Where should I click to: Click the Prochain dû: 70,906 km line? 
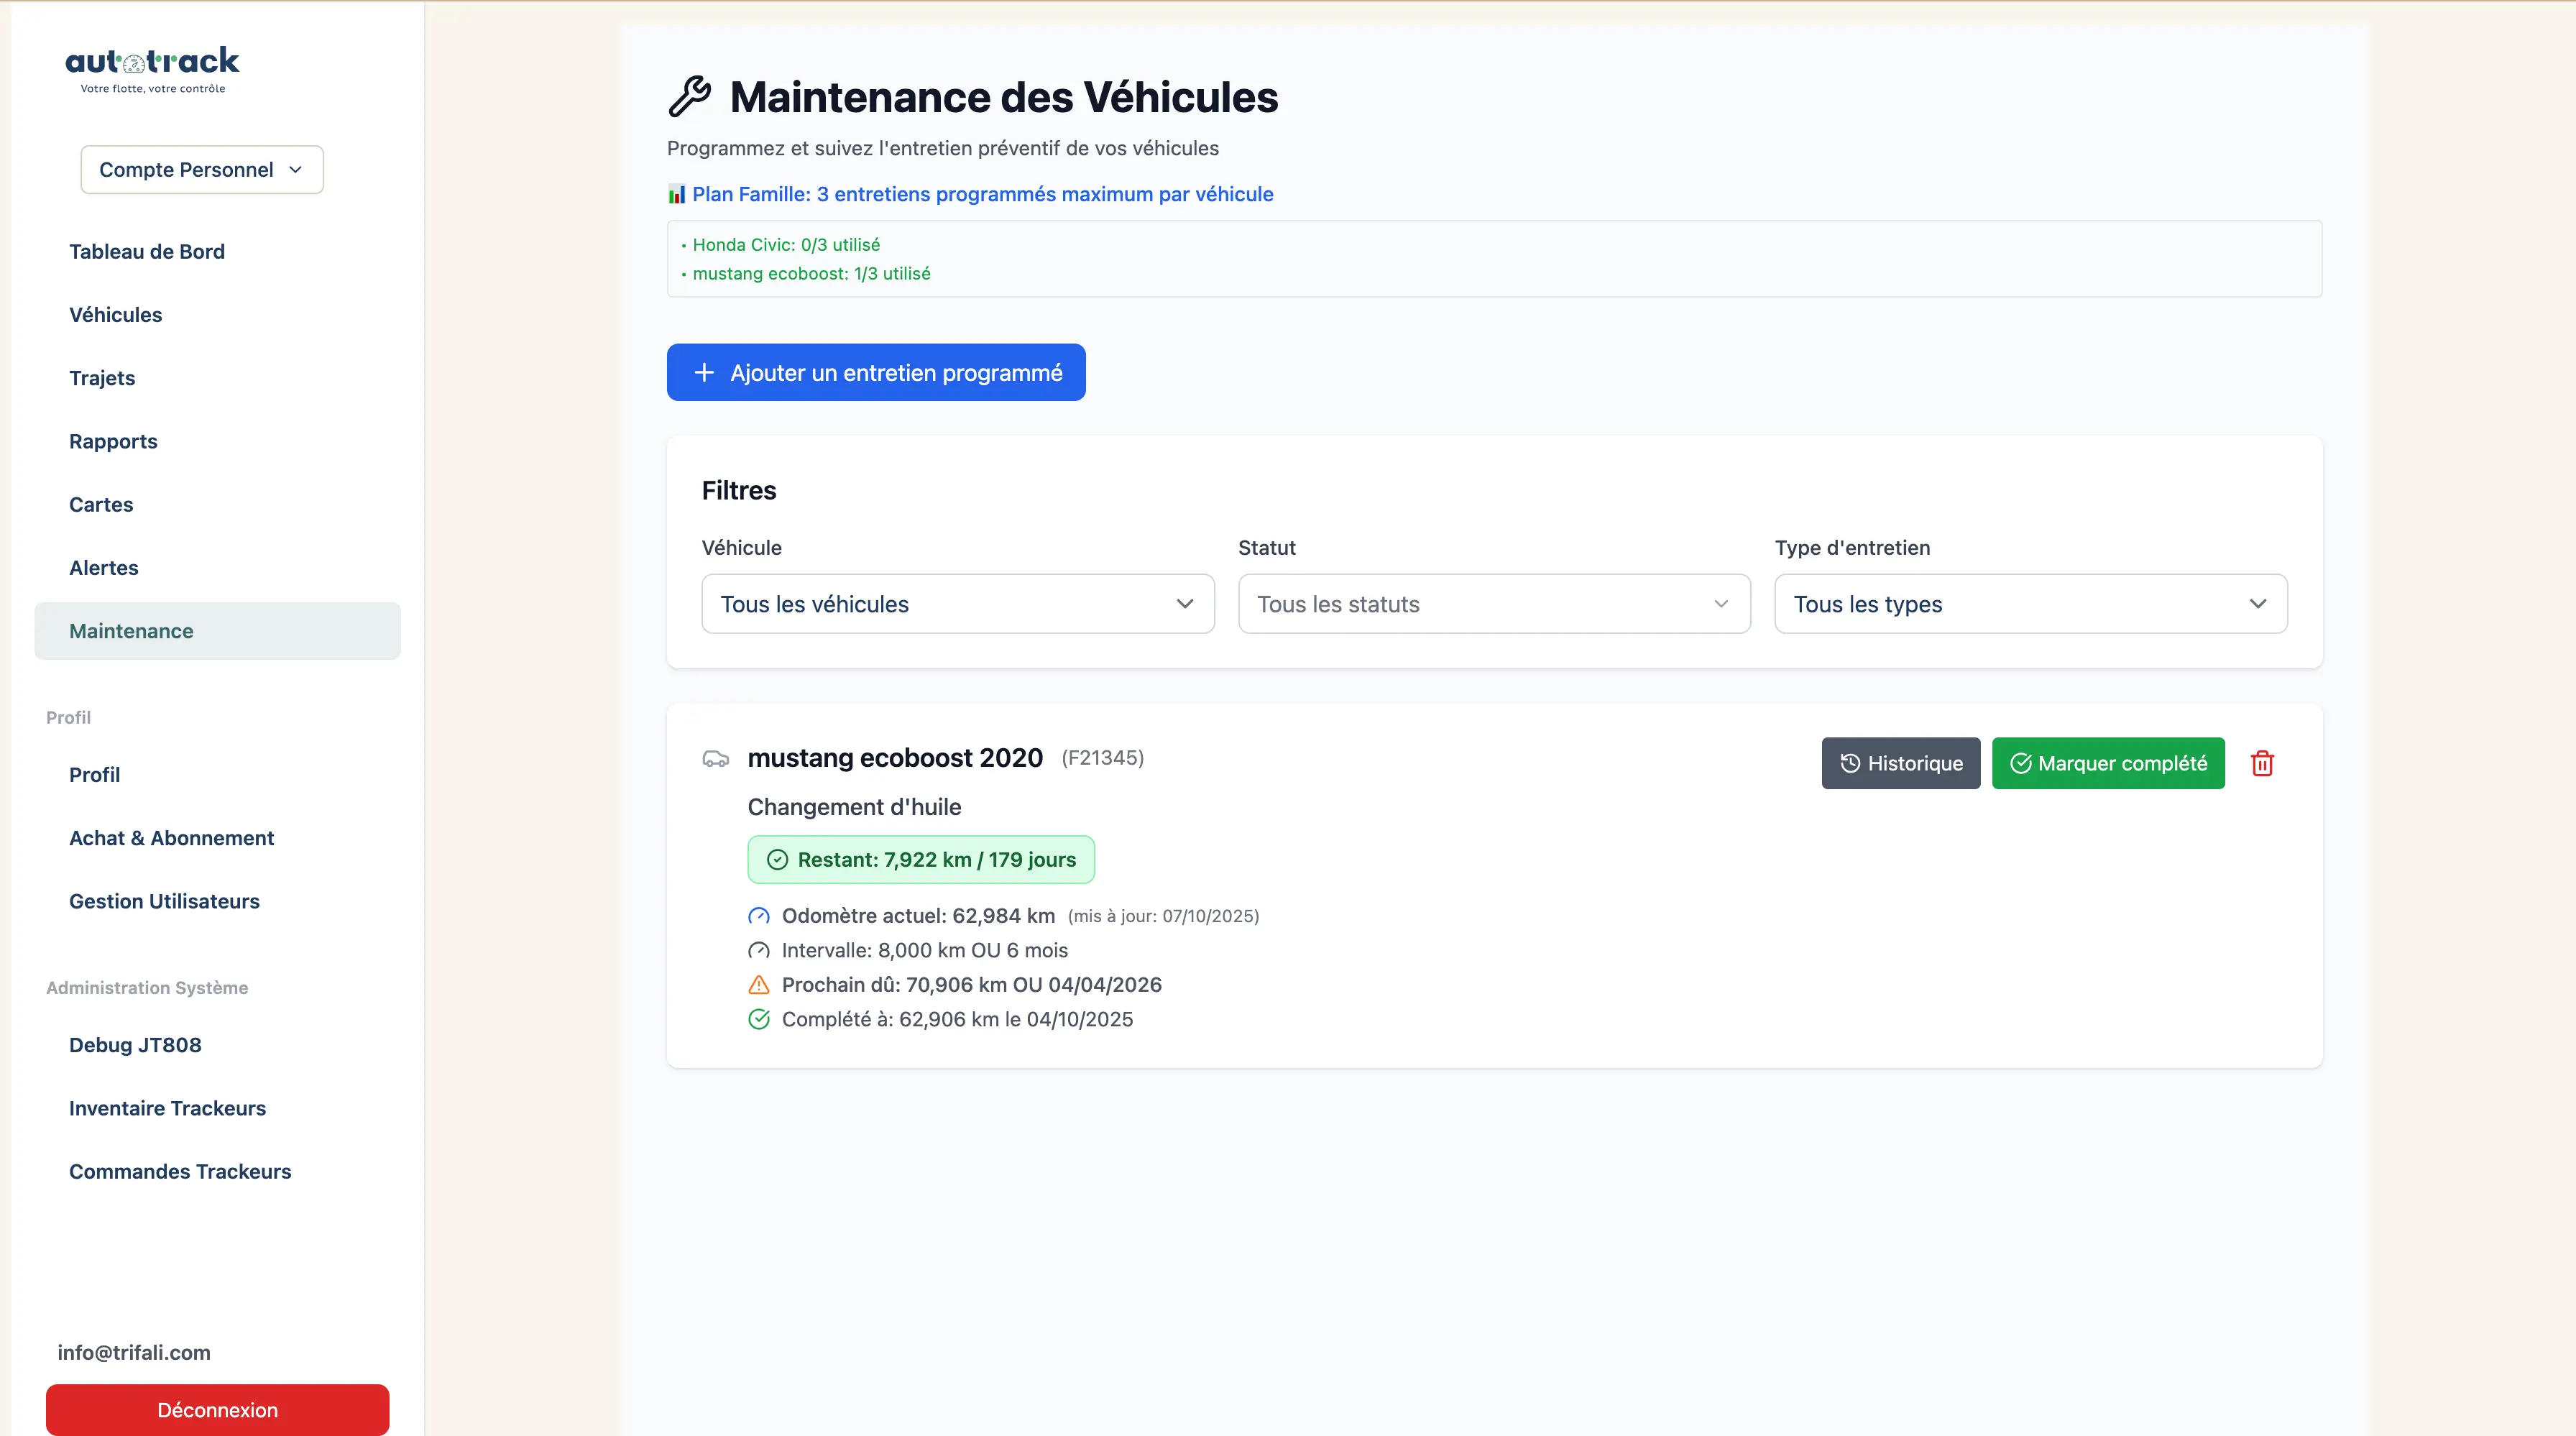pyautogui.click(x=972, y=985)
